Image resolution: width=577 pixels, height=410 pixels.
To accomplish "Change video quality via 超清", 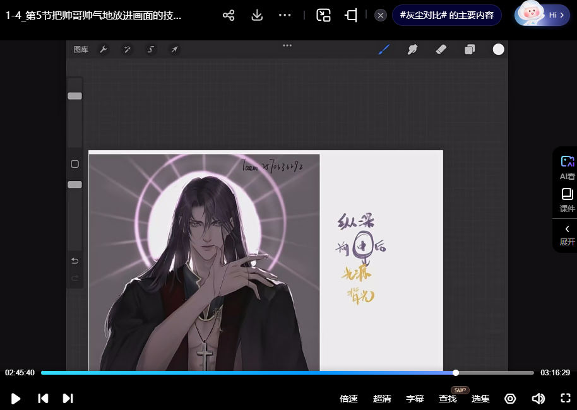I will 382,399.
